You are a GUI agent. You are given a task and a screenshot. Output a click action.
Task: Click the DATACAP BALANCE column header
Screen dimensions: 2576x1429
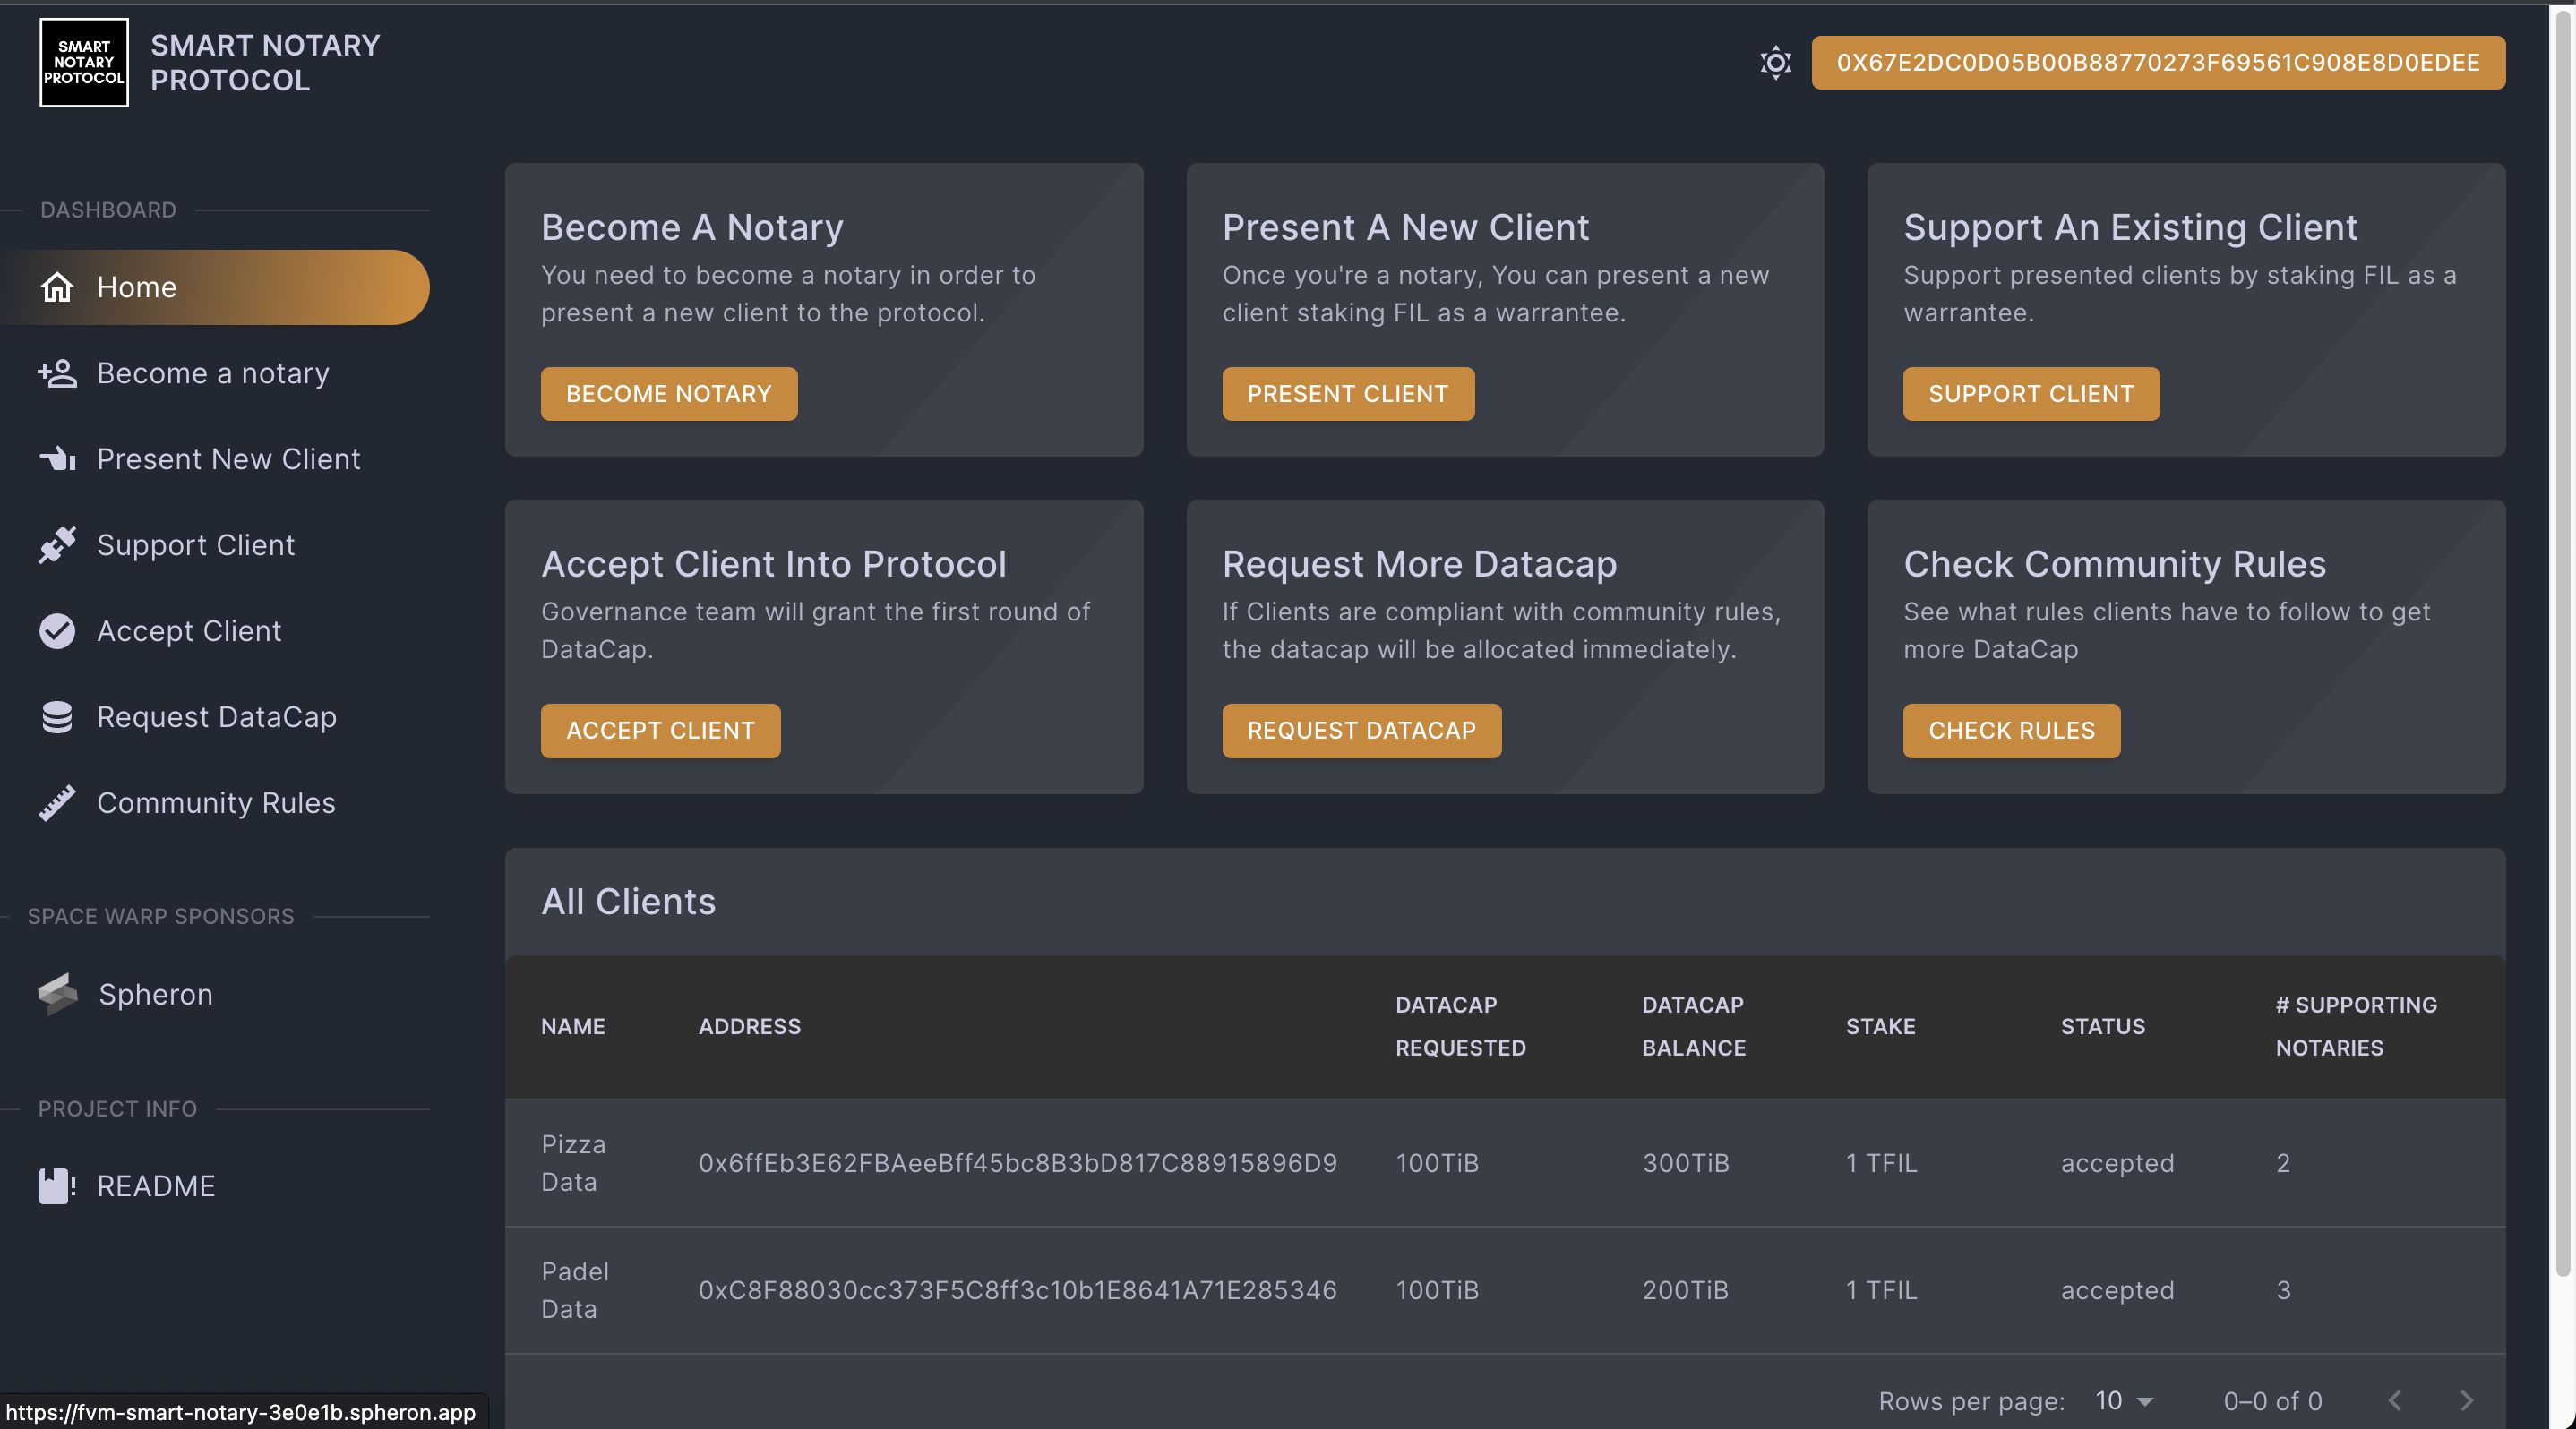point(1693,1026)
